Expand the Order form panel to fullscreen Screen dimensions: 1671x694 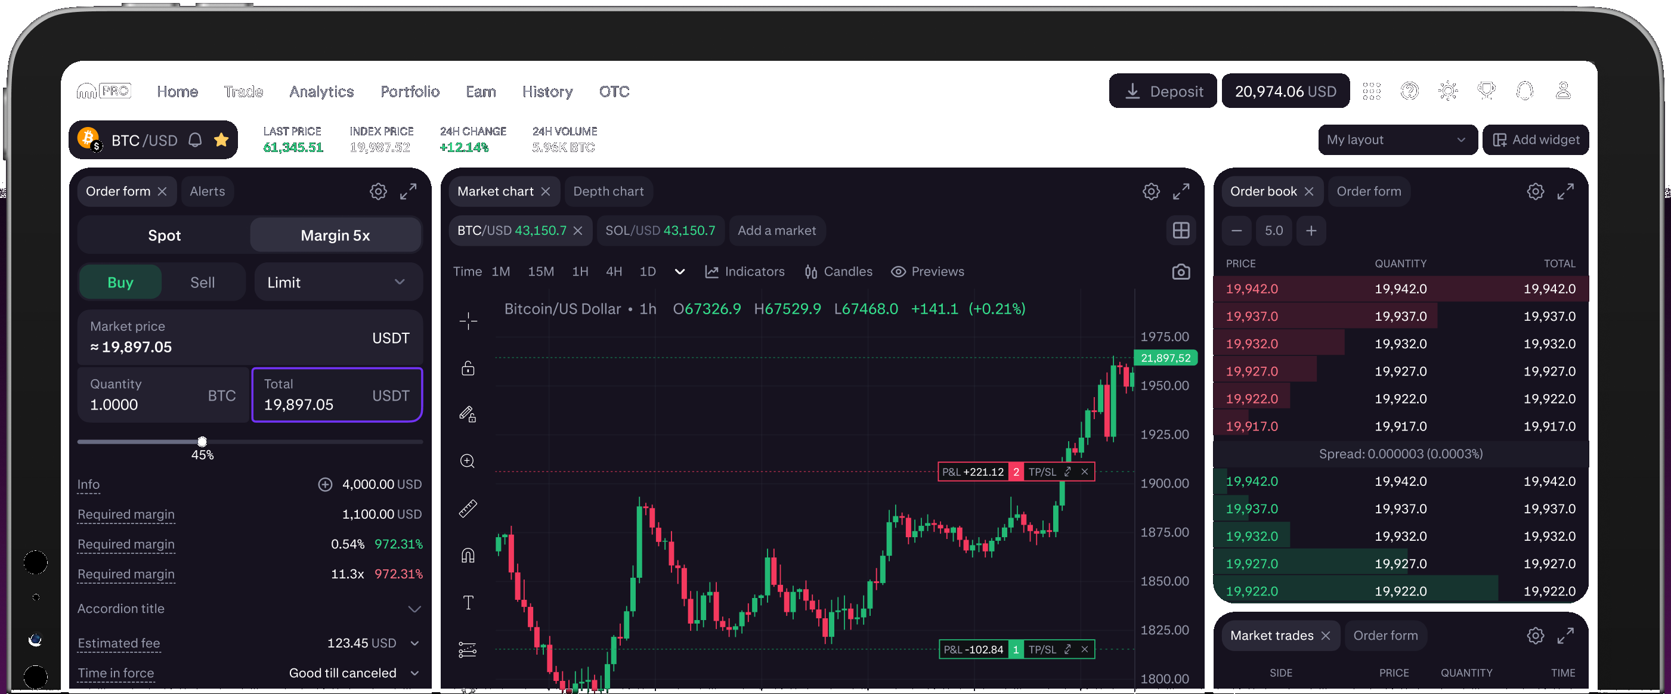click(408, 191)
